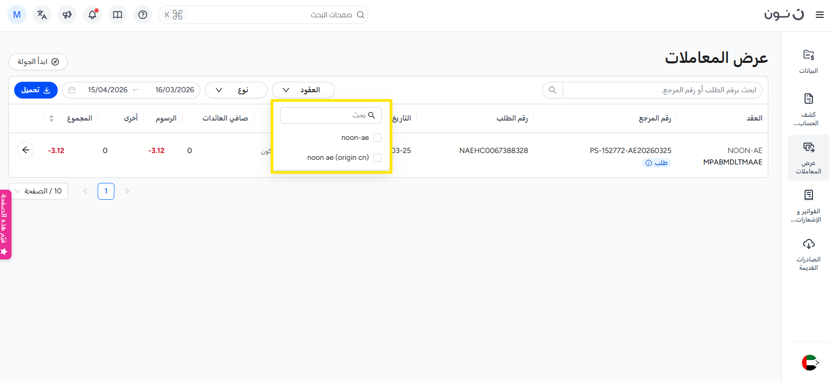This screenshot has height=381, width=835.
Task: Check the noon-ae contract checkbox
Action: (377, 138)
